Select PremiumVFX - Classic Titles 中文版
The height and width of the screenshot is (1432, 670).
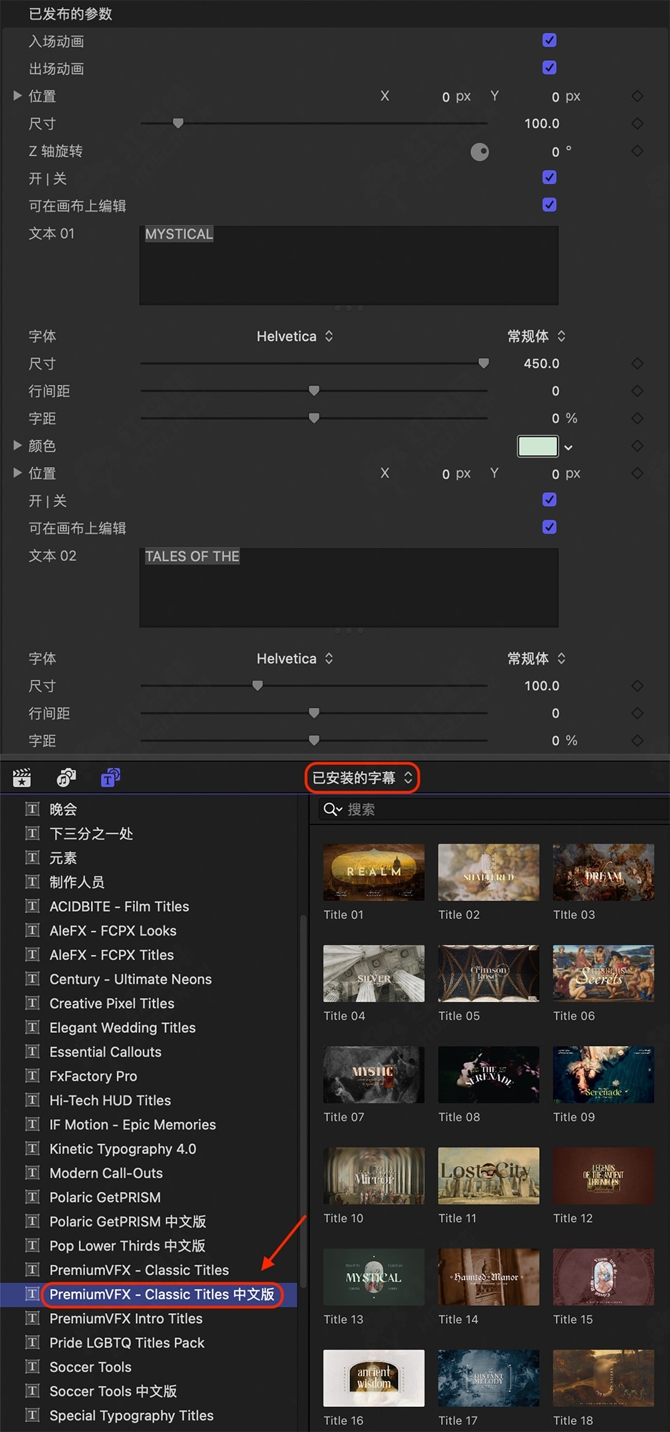pos(162,1294)
